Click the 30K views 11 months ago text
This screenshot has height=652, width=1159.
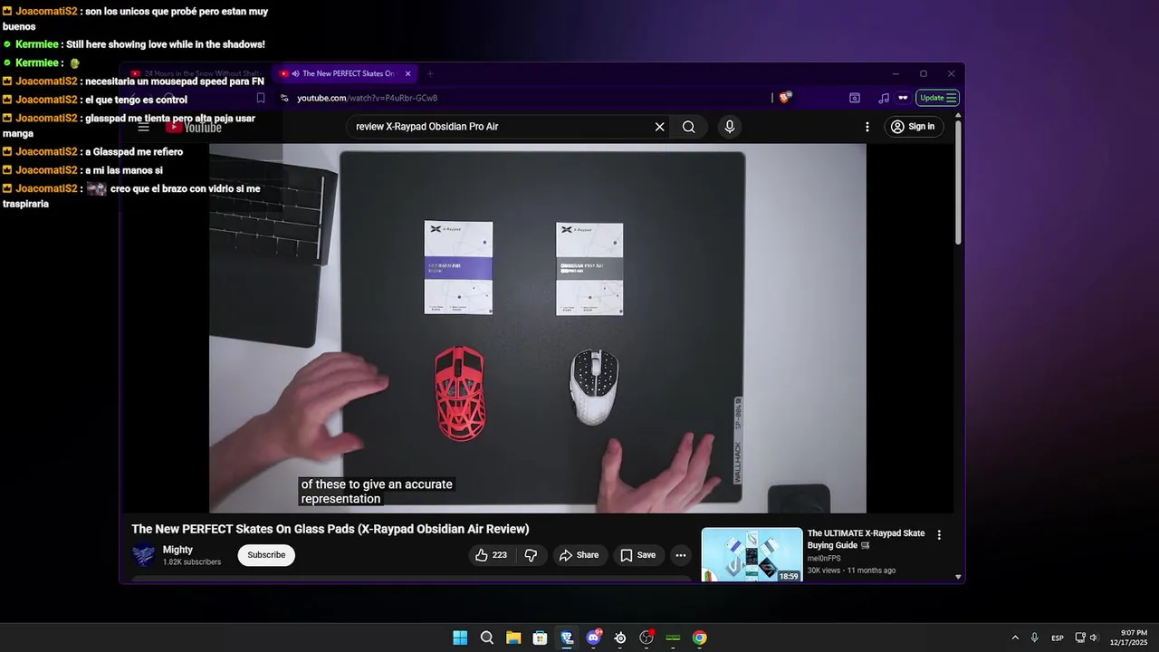click(851, 570)
